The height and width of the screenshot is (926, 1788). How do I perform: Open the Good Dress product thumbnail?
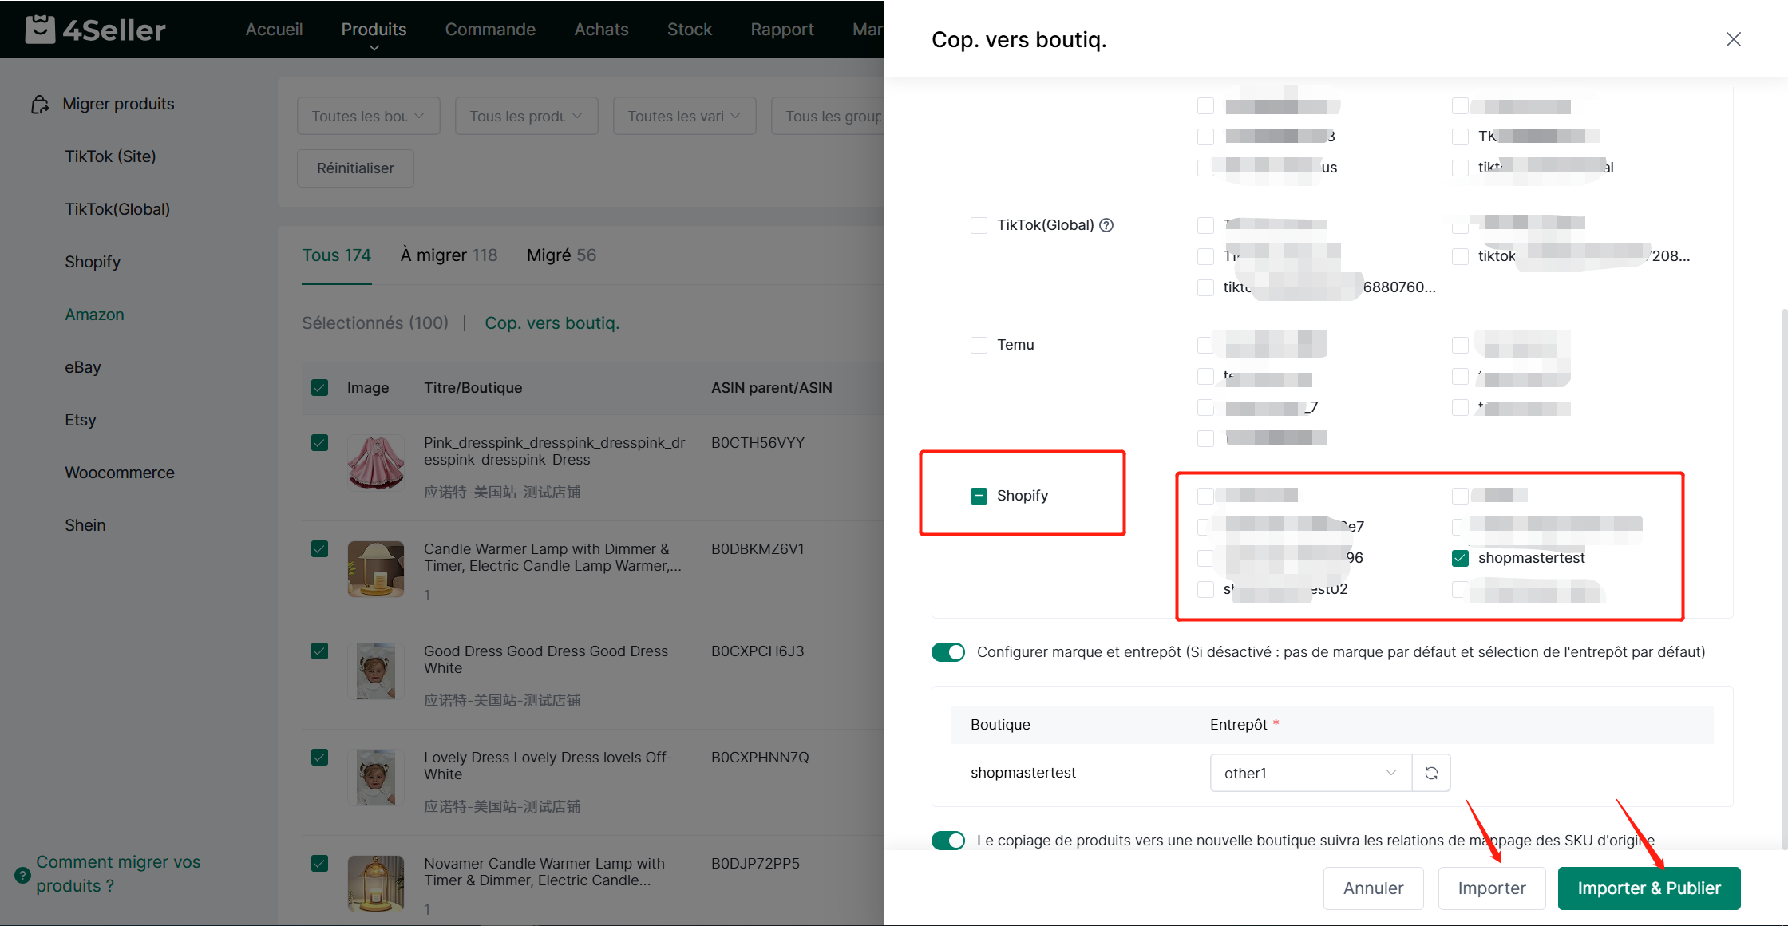click(x=376, y=671)
